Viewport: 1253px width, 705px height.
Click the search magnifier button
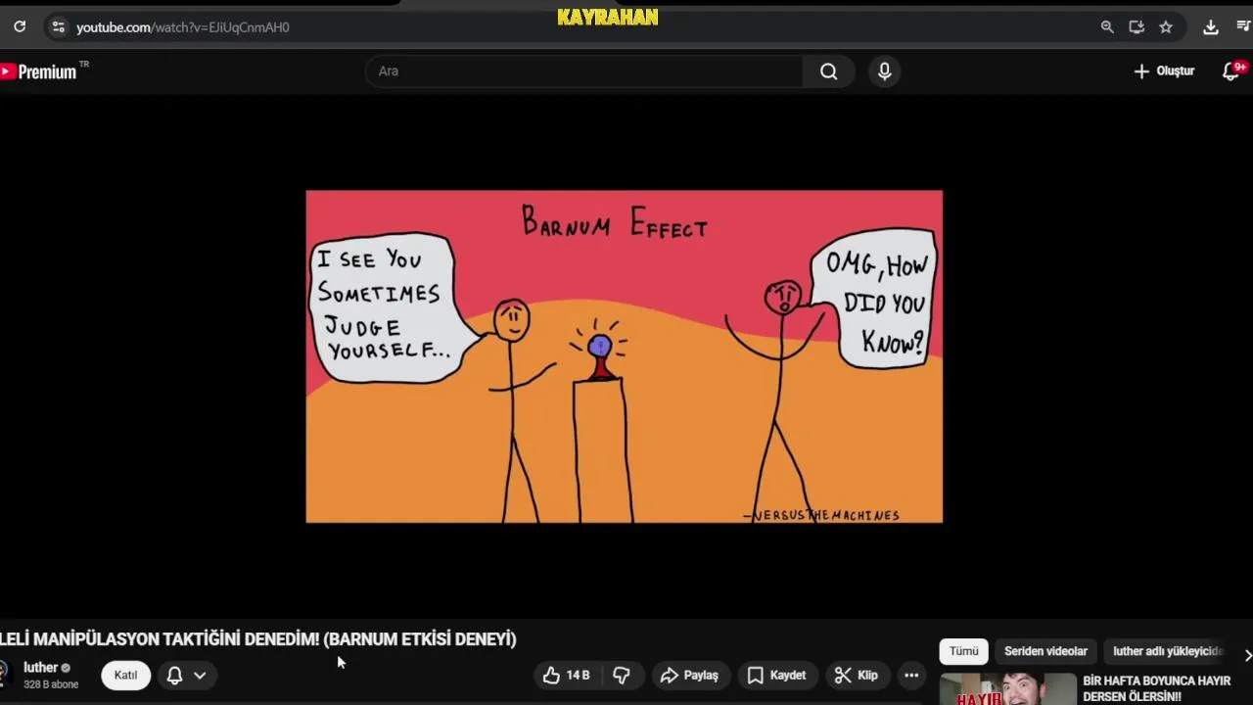(x=829, y=70)
